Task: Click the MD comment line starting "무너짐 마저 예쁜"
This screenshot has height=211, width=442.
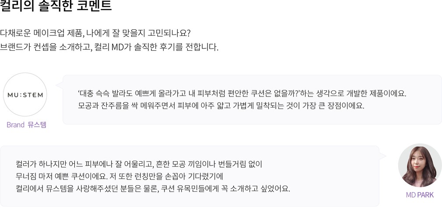Action: coord(119,177)
